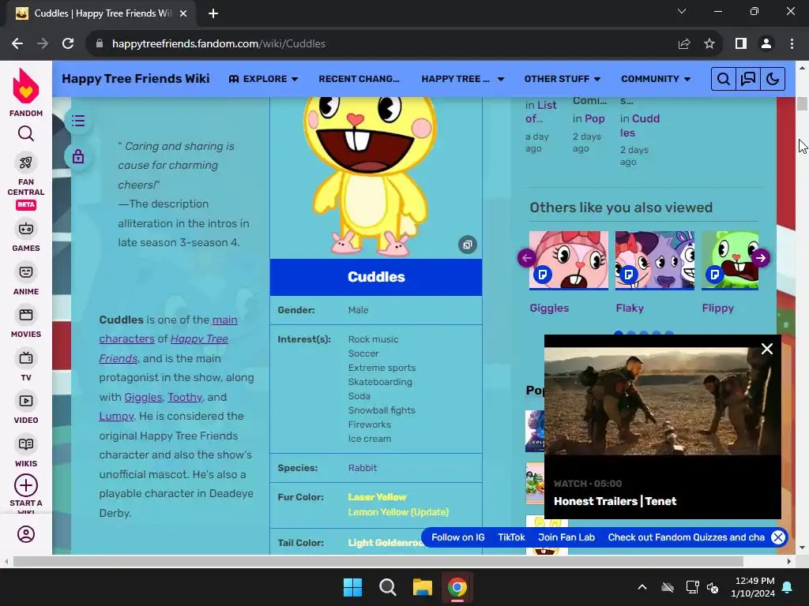Image resolution: width=809 pixels, height=606 pixels.
Task: Go back with the browser back arrow
Action: (17, 43)
